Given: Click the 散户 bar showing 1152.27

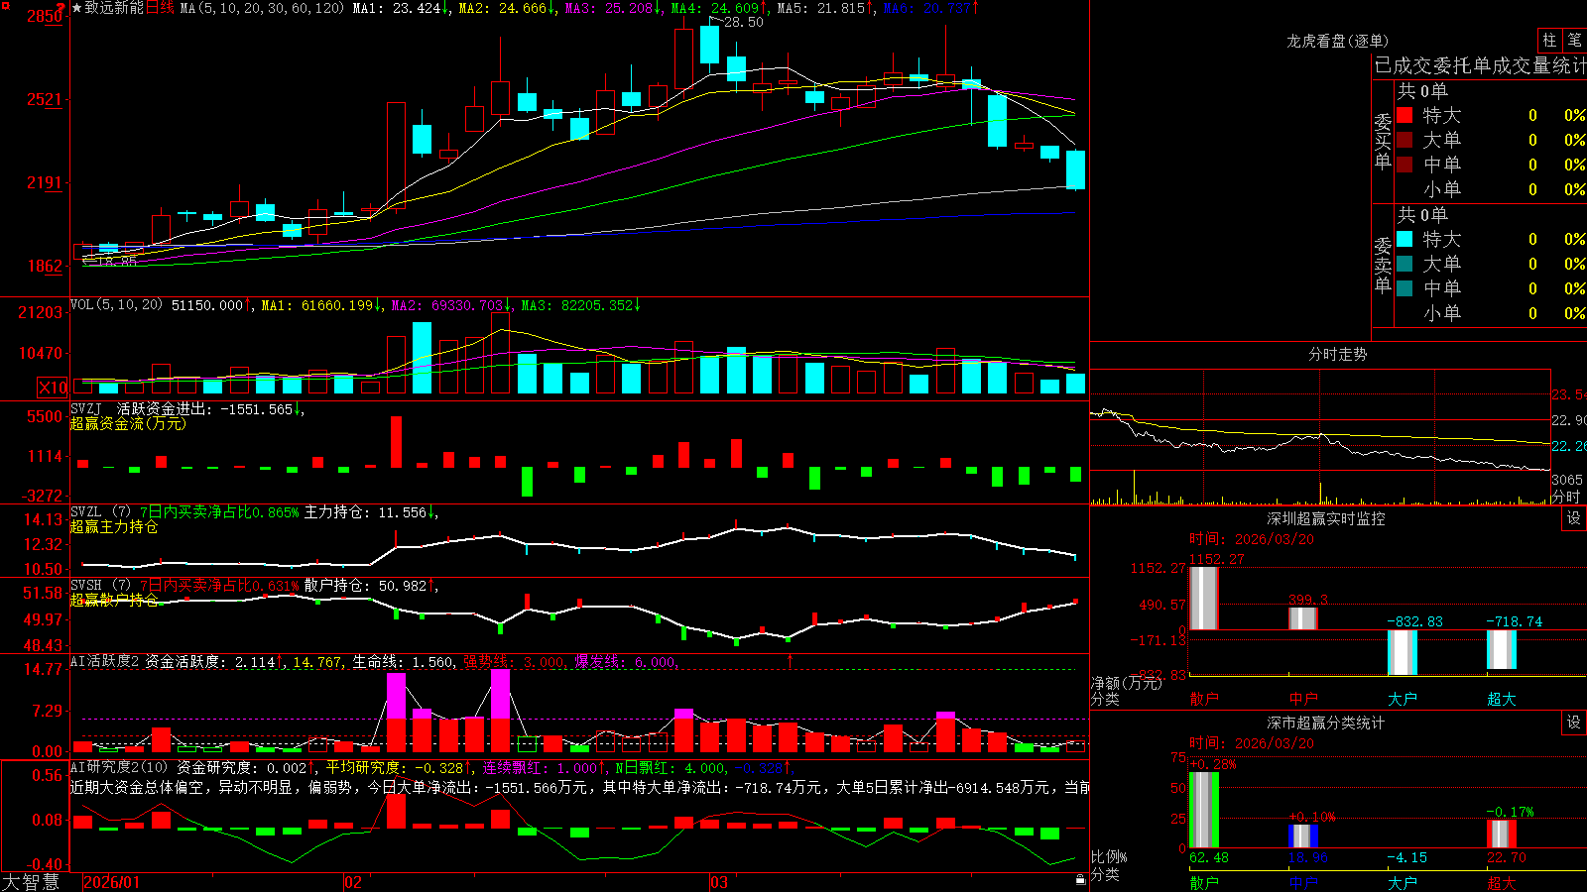Looking at the screenshot, I should 1204,598.
